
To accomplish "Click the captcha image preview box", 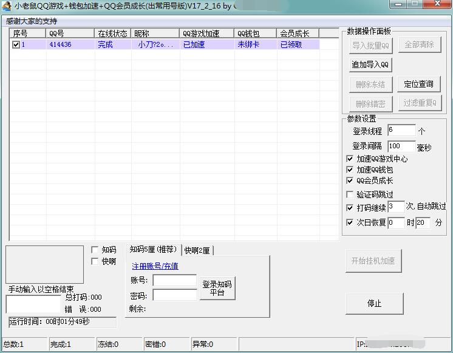I will tap(44, 264).
